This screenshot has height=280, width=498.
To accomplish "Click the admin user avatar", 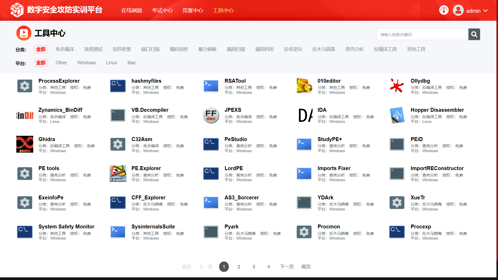I will [458, 10].
